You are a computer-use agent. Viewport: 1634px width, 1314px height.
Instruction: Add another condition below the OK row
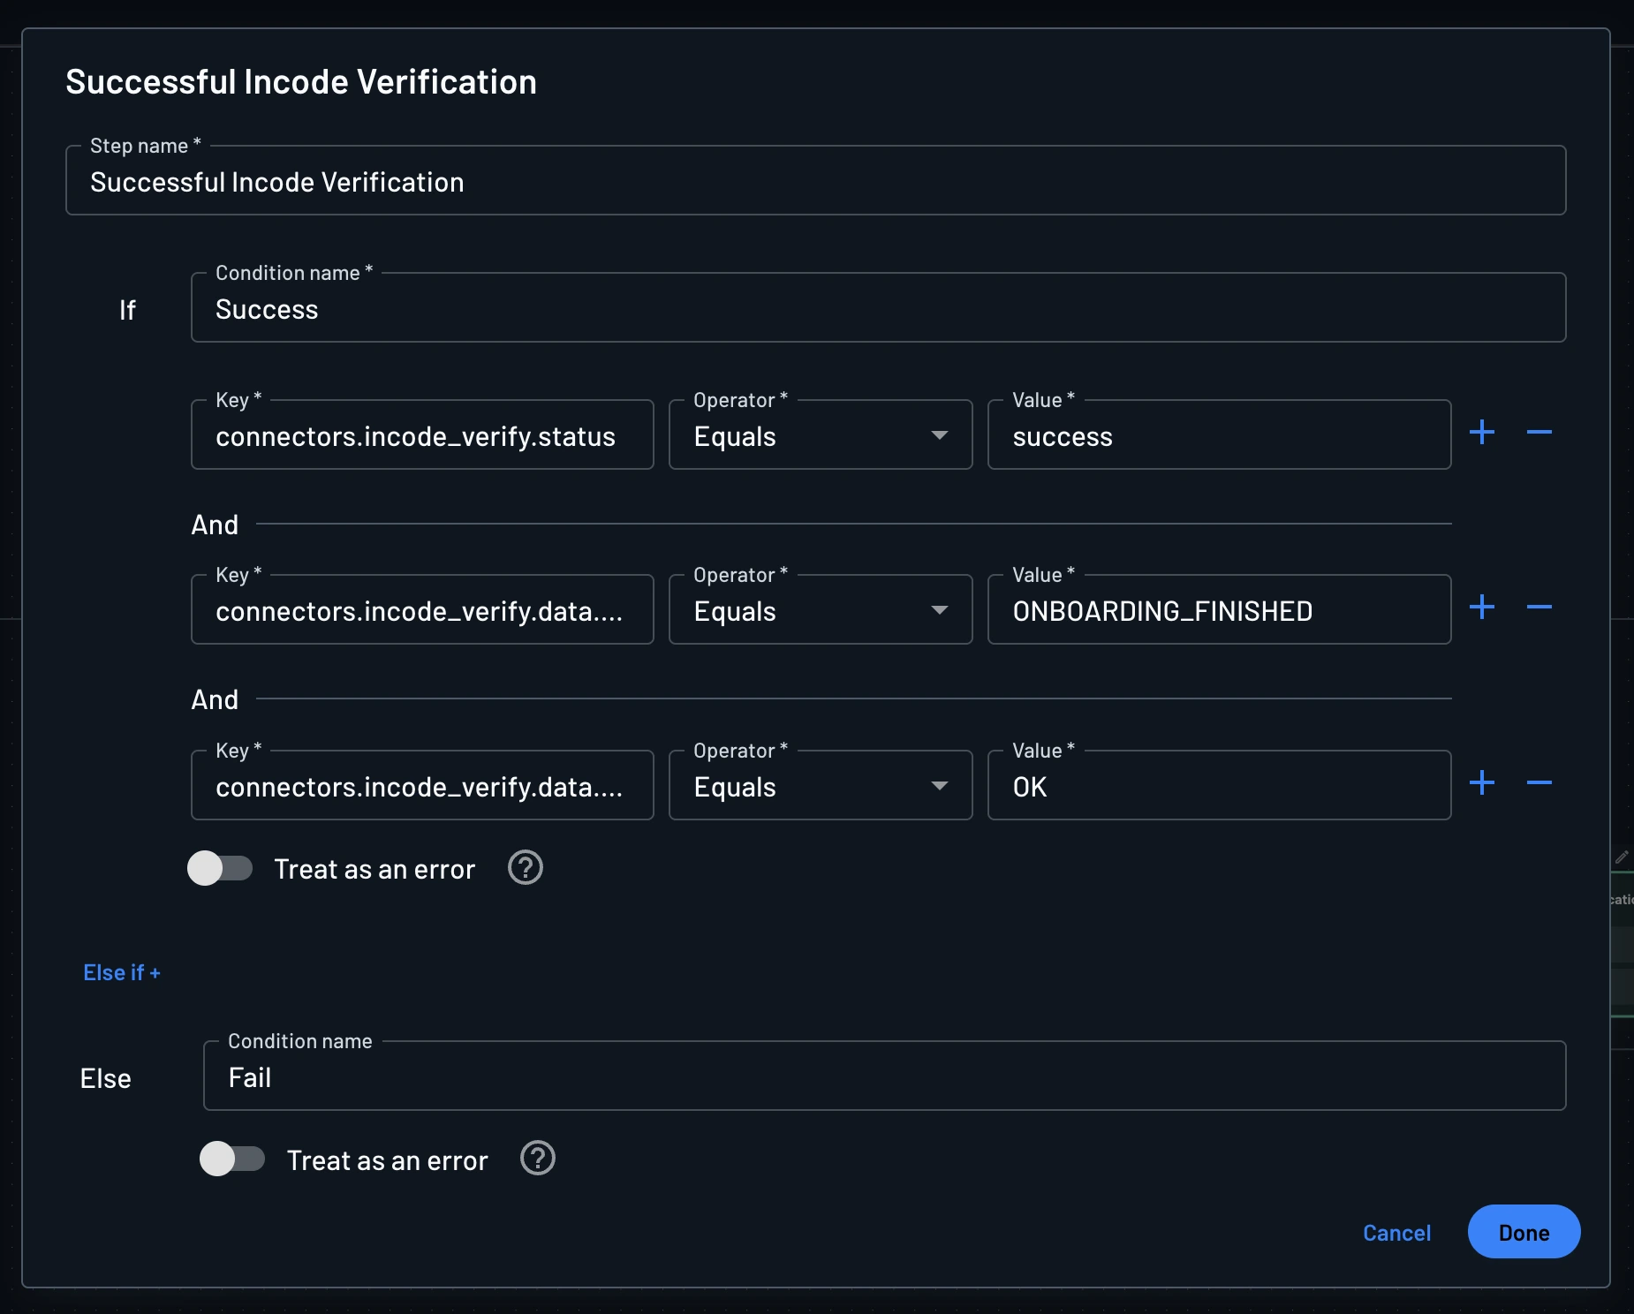1484,782
